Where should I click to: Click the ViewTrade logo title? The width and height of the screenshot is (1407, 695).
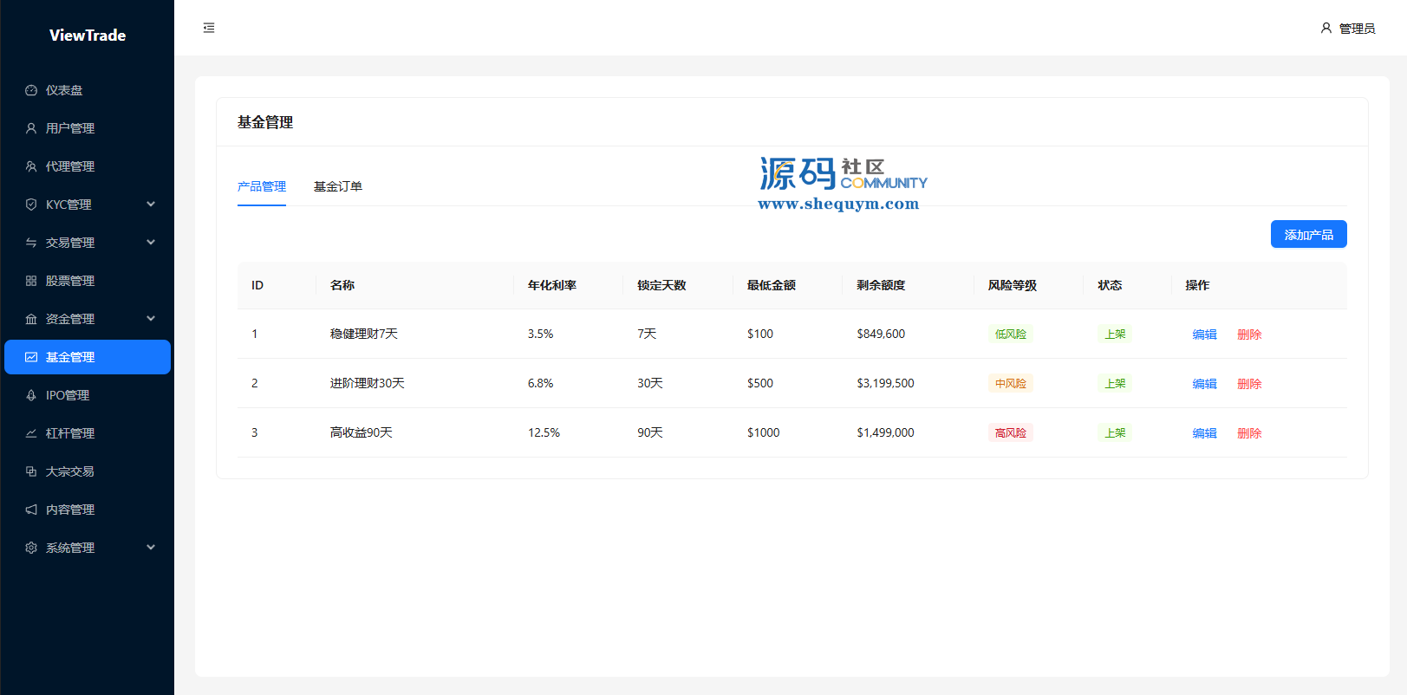[88, 36]
